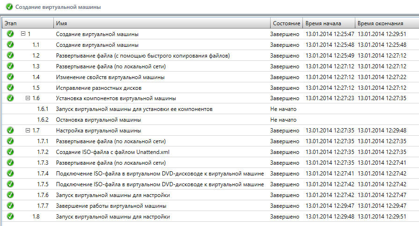This screenshot has height=226, width=419.
Task: Click the status icon of step 1.7.4
Action: point(10,173)
